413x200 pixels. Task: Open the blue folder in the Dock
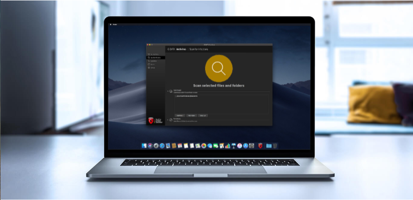(269, 145)
